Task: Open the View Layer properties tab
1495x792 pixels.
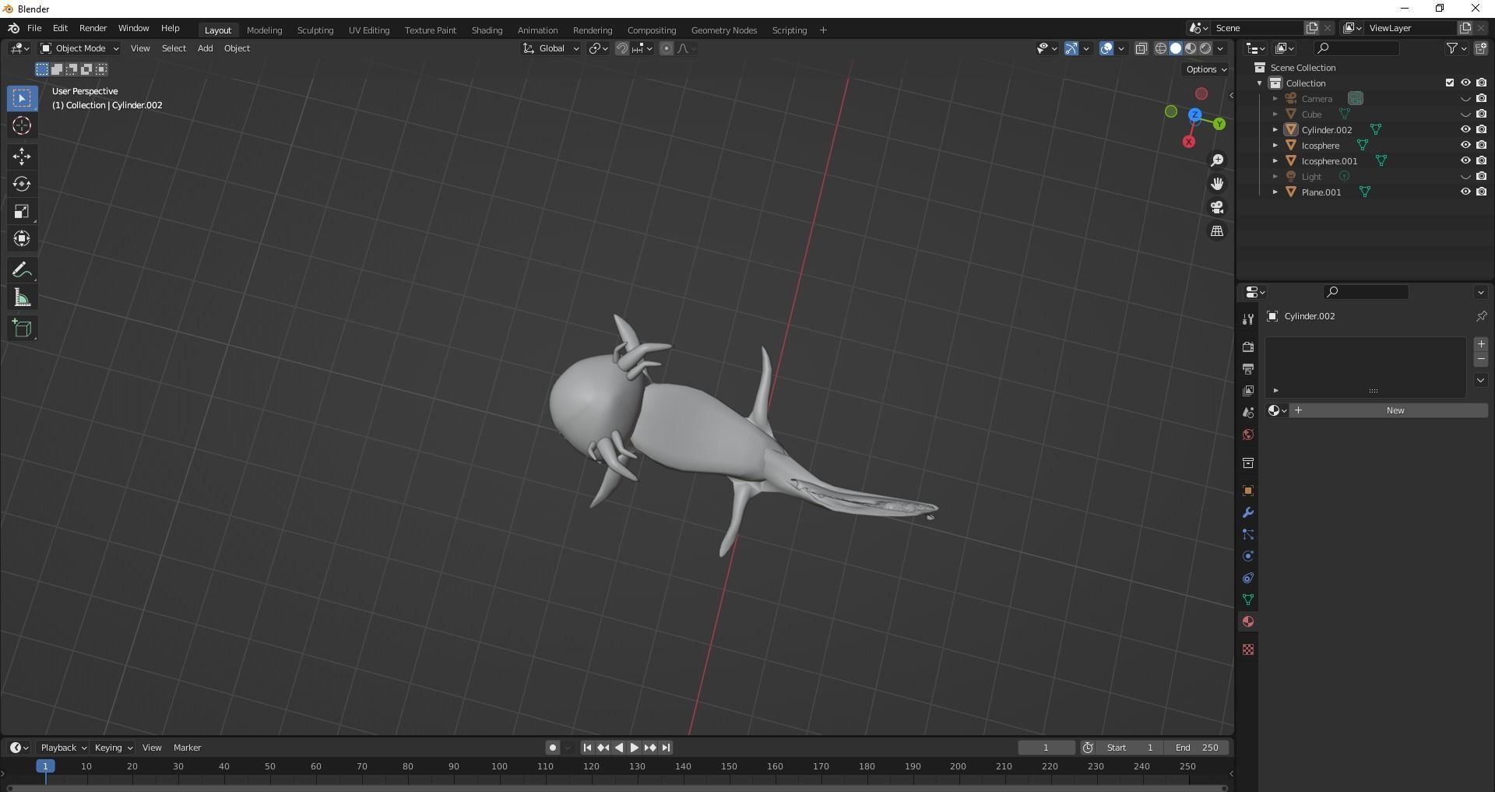Action: coord(1248,390)
